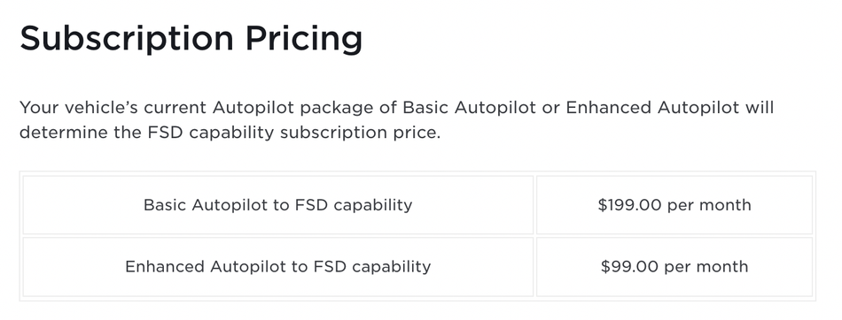Click "Your vehicle's" at paragraph start
Screen dimensions: 842x320
pyautogui.click(x=79, y=108)
